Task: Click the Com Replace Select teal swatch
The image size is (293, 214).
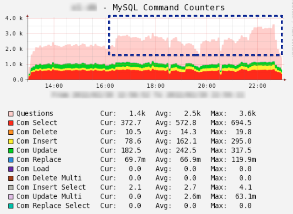Action: tap(11, 206)
